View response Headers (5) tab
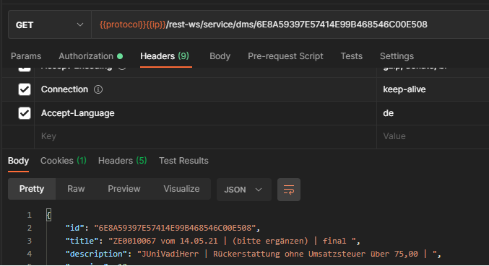The image size is (489, 266). coord(122,161)
